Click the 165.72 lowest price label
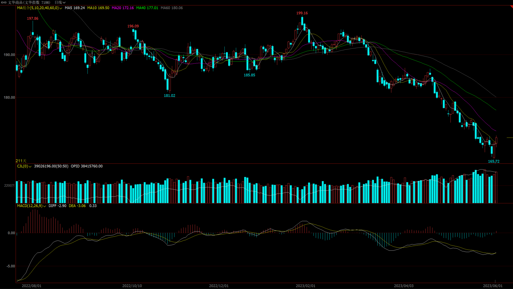Image resolution: width=513 pixels, height=289 pixels. tap(494, 161)
